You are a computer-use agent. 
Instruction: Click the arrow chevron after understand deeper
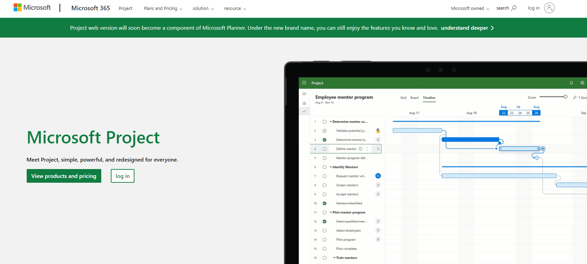(492, 28)
